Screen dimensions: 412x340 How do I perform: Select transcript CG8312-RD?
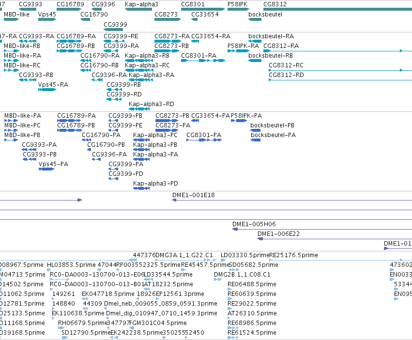coord(286,75)
